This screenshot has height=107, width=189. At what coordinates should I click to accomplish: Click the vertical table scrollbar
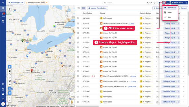click(x=188, y=43)
